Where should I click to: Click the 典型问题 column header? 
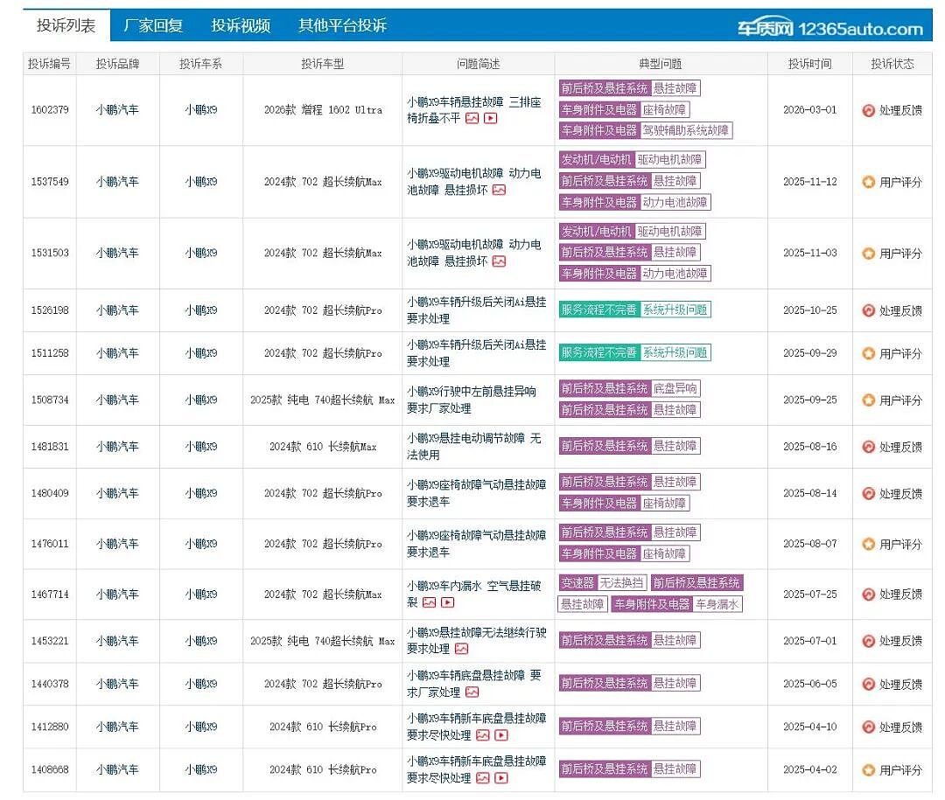coord(661,64)
